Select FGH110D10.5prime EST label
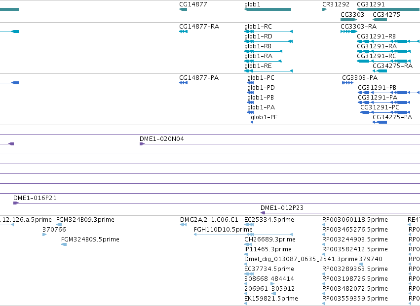 (223, 230)
